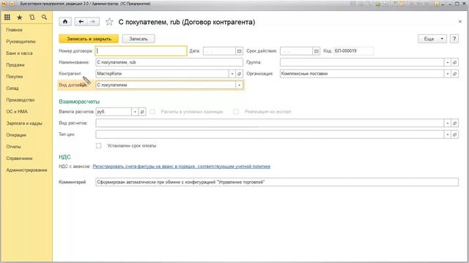Open the Тип цен item via its open button

point(454,134)
